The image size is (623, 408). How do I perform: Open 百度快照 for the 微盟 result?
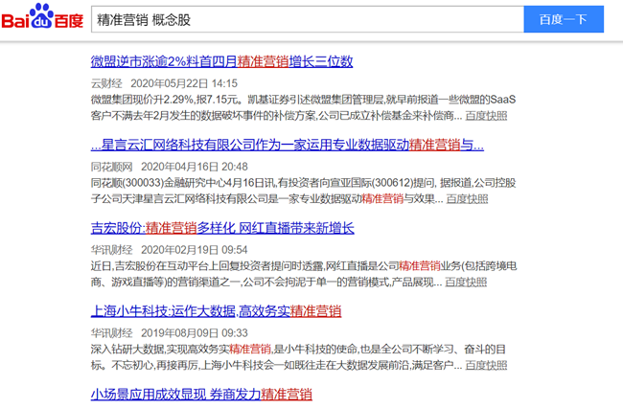coord(486,116)
